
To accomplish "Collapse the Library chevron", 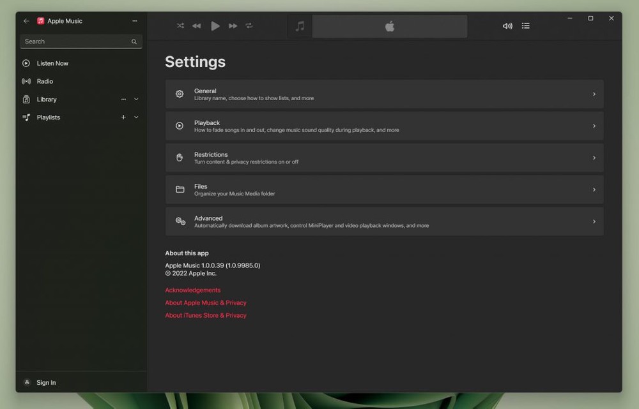I will [x=136, y=100].
